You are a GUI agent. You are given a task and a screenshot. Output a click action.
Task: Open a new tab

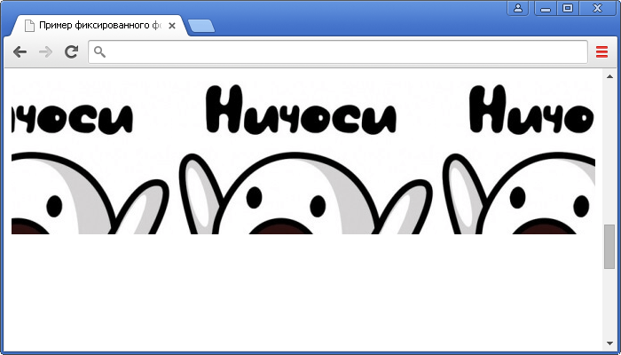[x=201, y=26]
